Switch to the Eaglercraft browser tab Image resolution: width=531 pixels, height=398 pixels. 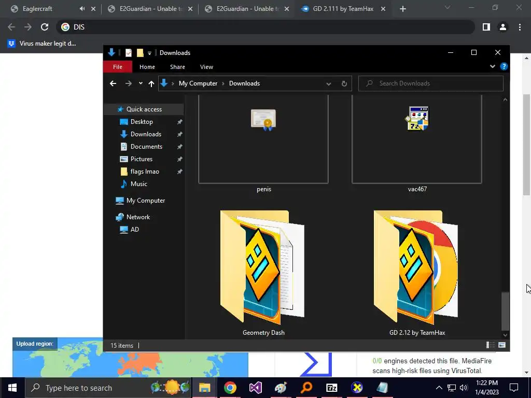coord(37,9)
